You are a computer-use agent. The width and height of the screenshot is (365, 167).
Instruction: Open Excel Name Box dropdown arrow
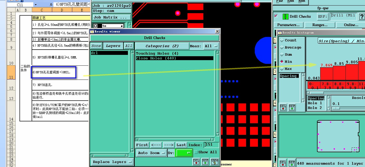[x=36, y=5]
